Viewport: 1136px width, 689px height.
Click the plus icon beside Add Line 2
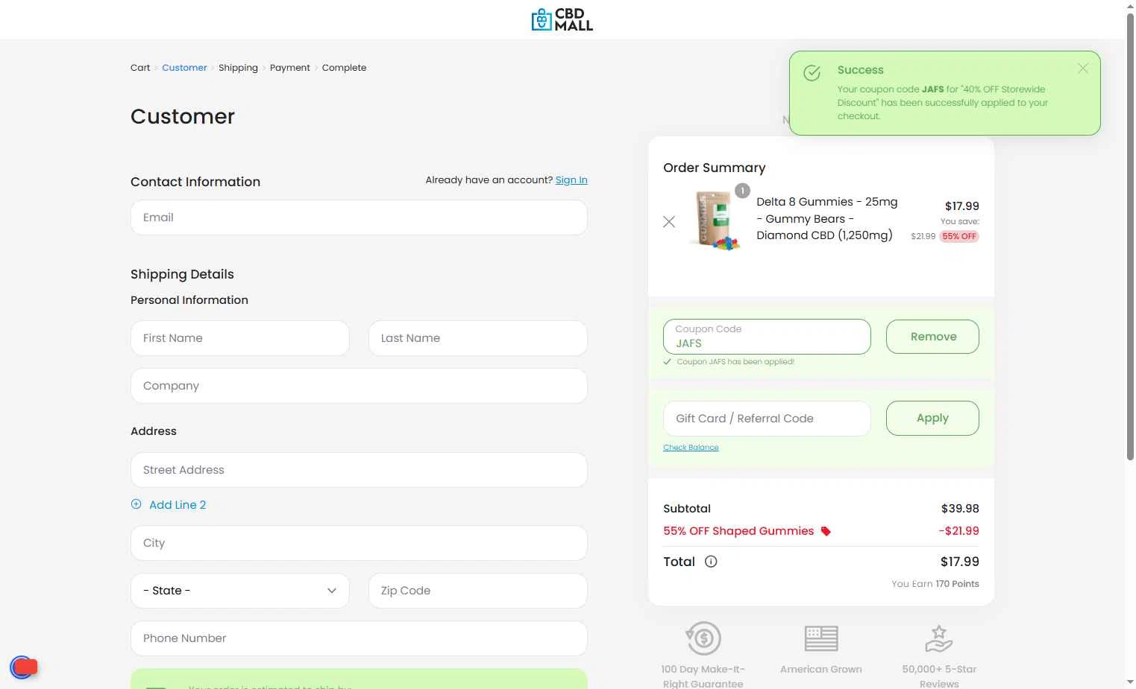point(136,504)
